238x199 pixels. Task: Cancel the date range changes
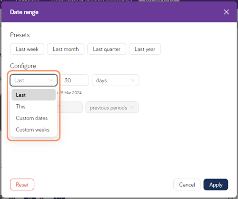187,185
